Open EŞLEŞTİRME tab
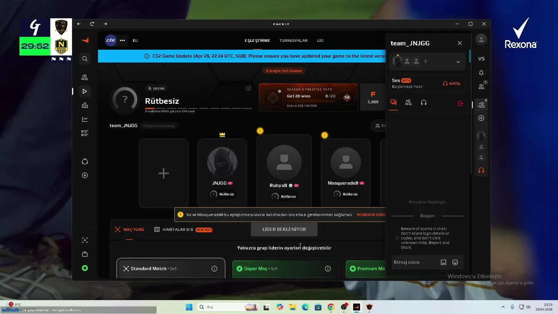Viewport: 558px width, 314px height. pos(257,41)
